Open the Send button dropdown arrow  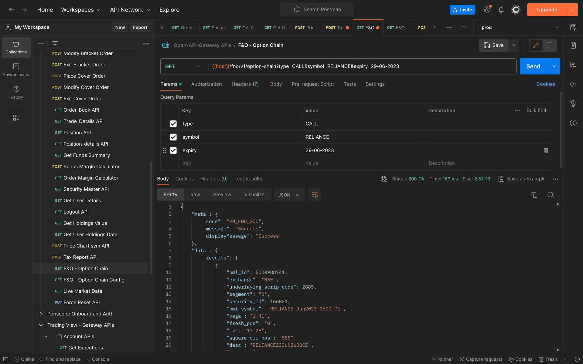tap(554, 66)
